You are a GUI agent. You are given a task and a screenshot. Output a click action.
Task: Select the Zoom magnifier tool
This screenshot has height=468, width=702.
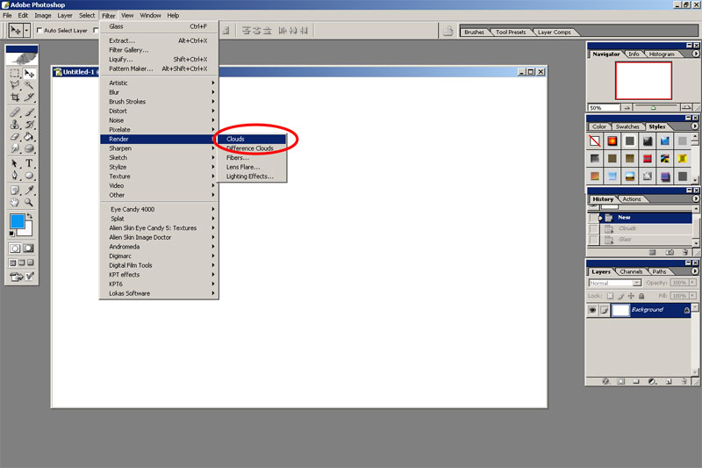point(29,203)
